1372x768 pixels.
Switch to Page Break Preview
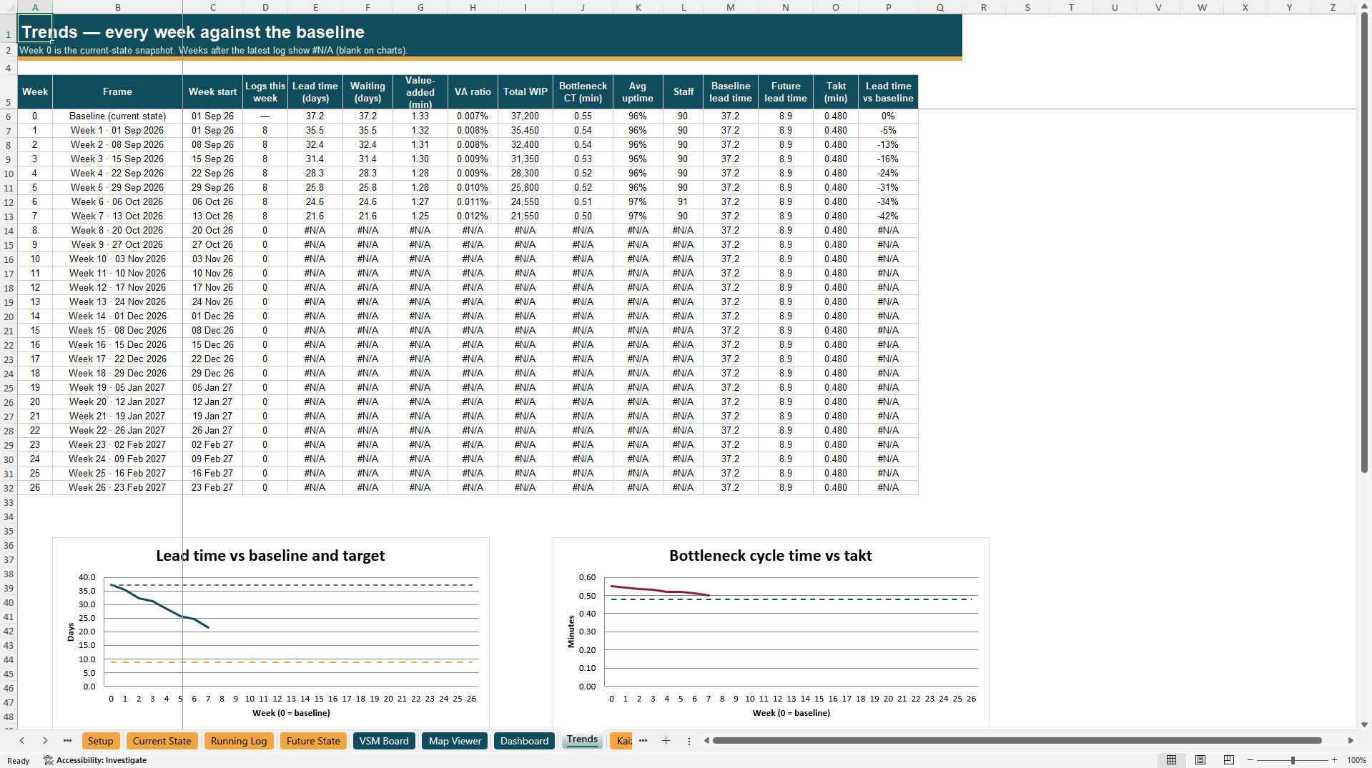1229,760
